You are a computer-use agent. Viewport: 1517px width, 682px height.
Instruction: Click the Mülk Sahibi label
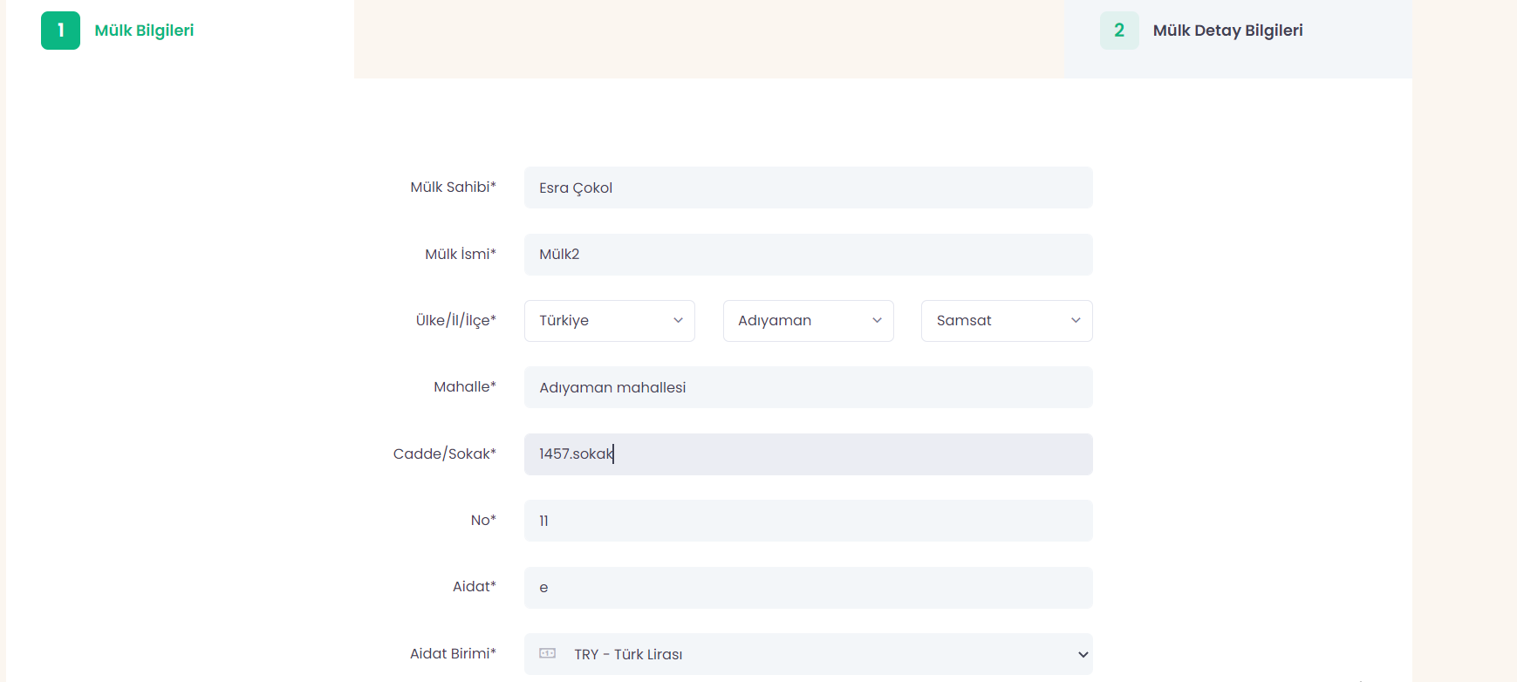click(x=453, y=188)
